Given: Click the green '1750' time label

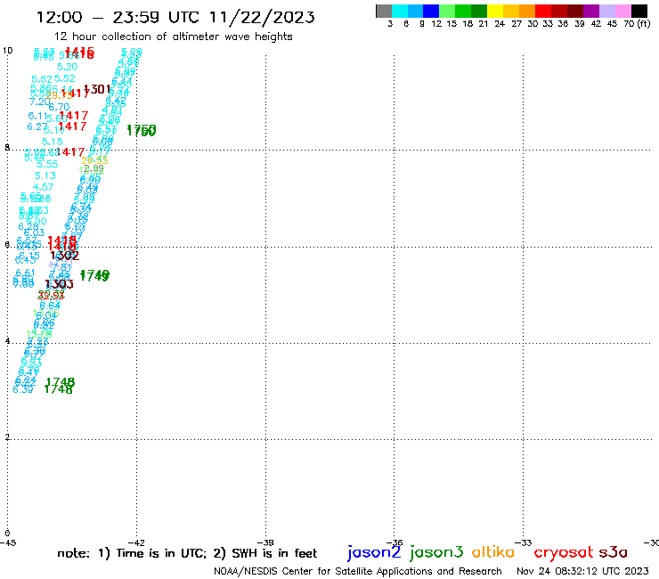Looking at the screenshot, I should click(x=142, y=130).
